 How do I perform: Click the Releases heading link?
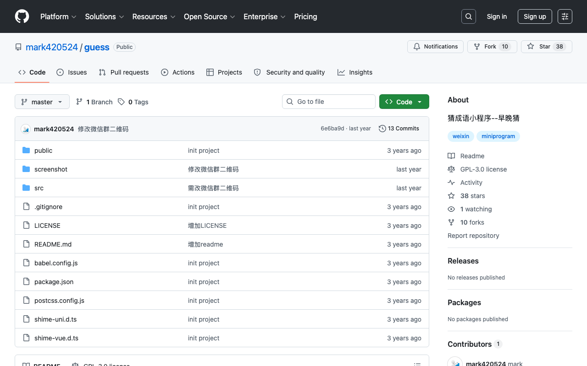(x=463, y=261)
